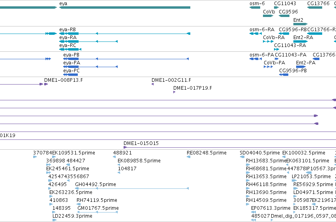Select the RH14509.5prime EST label
336x222 pixels.
(x=266, y=200)
